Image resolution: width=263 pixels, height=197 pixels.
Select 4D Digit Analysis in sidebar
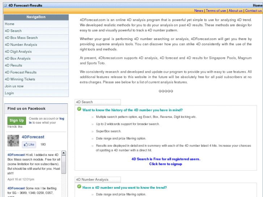[x=18, y=51]
